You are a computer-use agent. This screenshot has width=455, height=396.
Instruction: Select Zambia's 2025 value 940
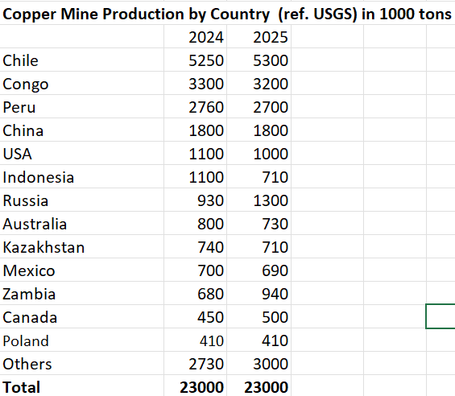(259, 294)
